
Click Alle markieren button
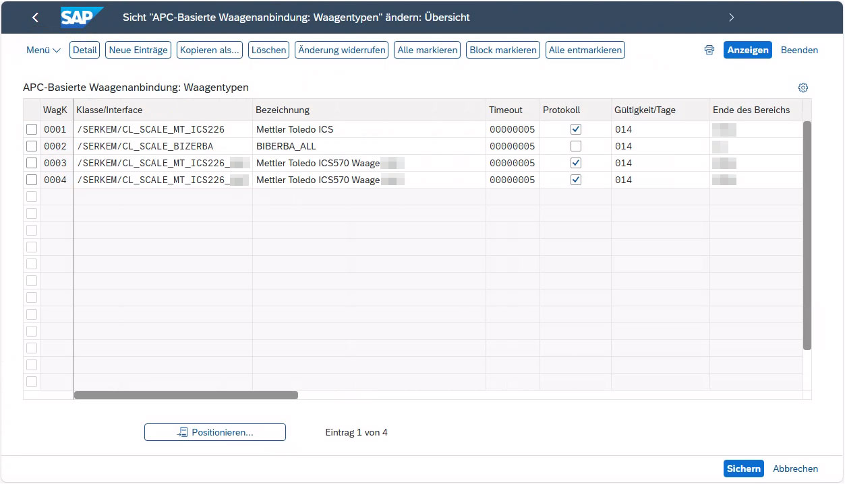click(x=428, y=50)
